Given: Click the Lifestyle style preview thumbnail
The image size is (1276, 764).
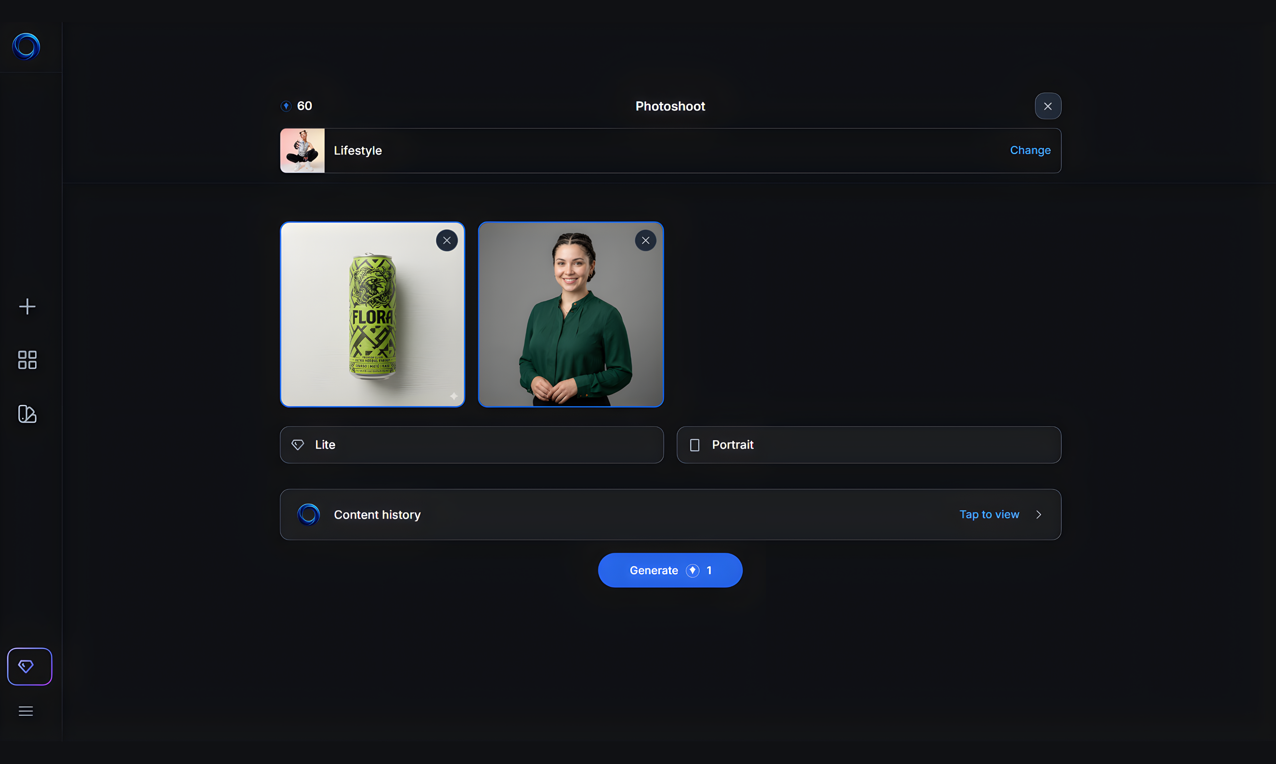Looking at the screenshot, I should pos(303,151).
